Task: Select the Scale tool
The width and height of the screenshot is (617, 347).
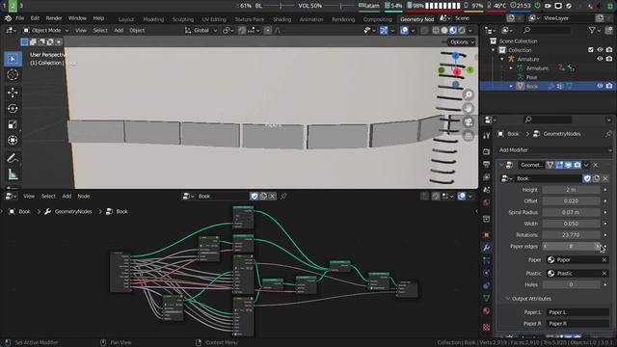Action: point(13,124)
